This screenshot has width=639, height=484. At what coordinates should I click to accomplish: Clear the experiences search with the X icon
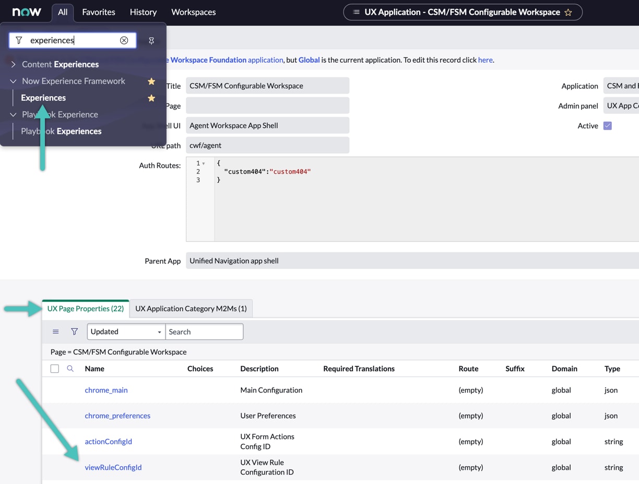click(x=124, y=40)
